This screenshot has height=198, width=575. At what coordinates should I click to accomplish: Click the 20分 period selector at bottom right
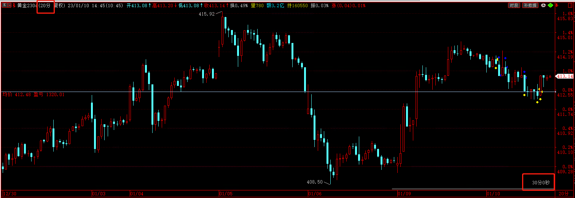pyautogui.click(x=563, y=194)
